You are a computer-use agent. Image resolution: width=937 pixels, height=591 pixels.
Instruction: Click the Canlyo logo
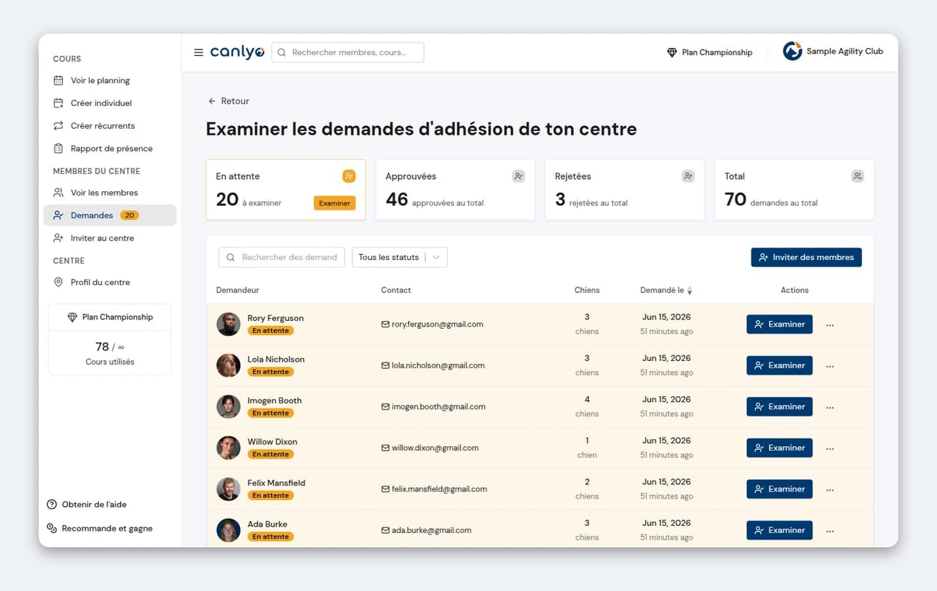[x=237, y=52]
